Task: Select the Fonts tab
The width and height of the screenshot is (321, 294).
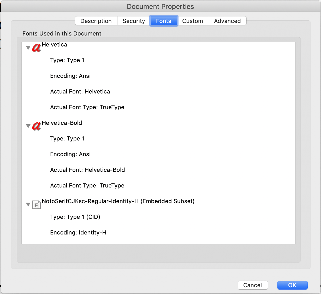Action: click(164, 21)
